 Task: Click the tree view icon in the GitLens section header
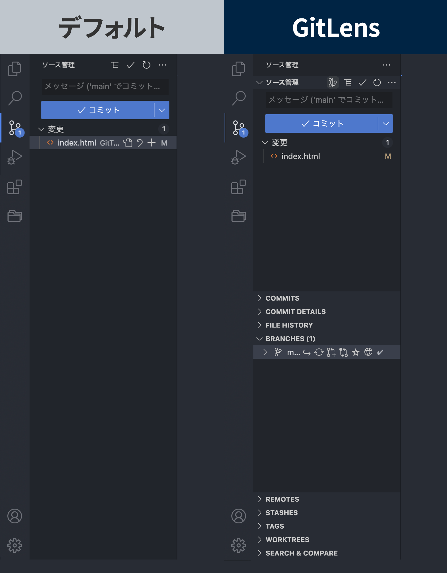pos(348,82)
